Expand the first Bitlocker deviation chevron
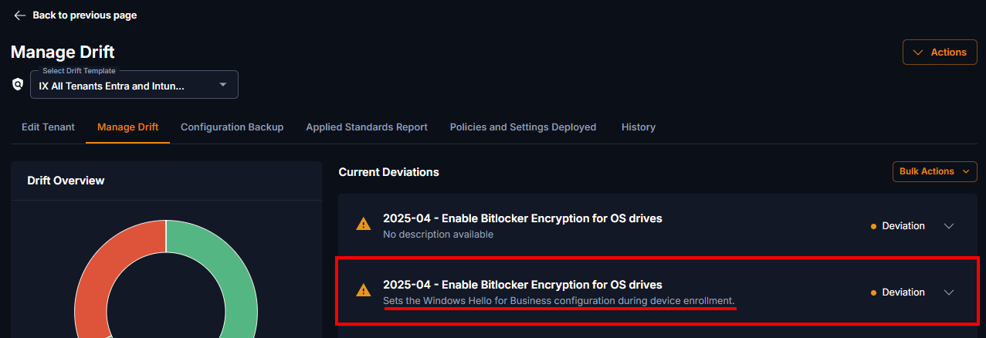The width and height of the screenshot is (986, 338). tap(950, 226)
